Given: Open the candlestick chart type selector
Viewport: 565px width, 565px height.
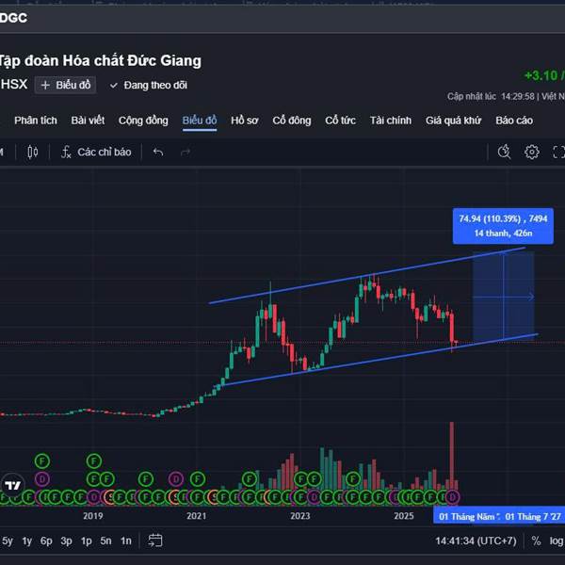Looking at the screenshot, I should (32, 153).
